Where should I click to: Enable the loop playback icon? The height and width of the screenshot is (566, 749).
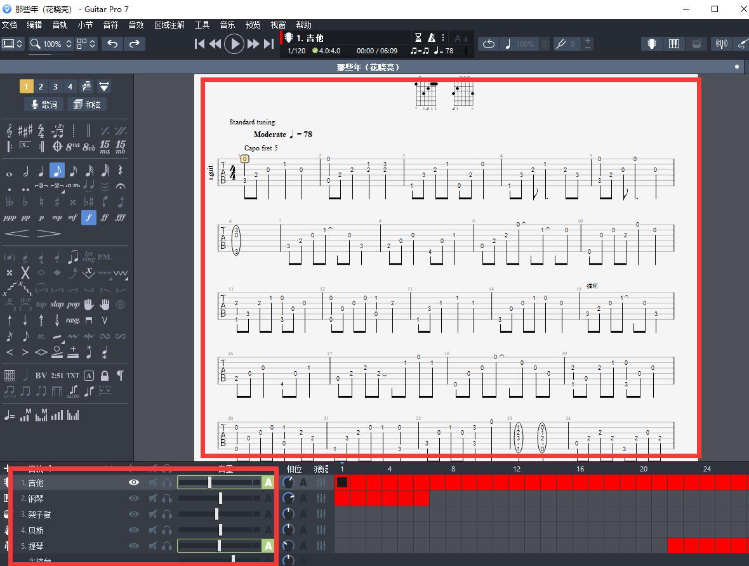pos(488,44)
